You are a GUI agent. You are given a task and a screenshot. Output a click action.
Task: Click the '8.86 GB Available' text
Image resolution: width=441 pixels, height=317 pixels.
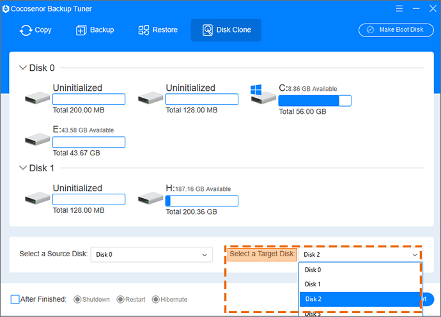(x=313, y=89)
